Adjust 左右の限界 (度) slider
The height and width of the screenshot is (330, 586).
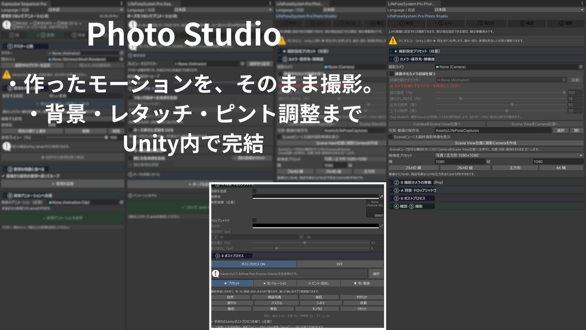point(500,105)
